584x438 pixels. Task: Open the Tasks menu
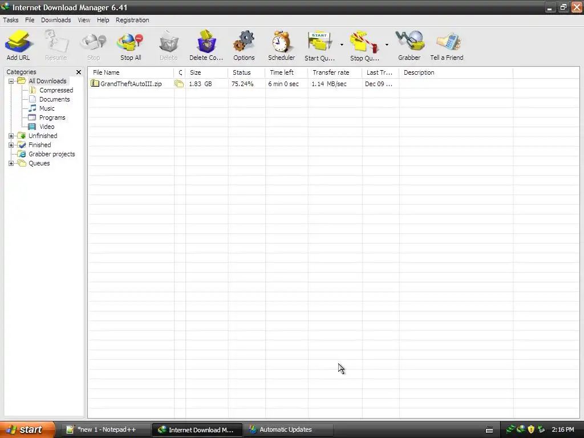(11, 20)
